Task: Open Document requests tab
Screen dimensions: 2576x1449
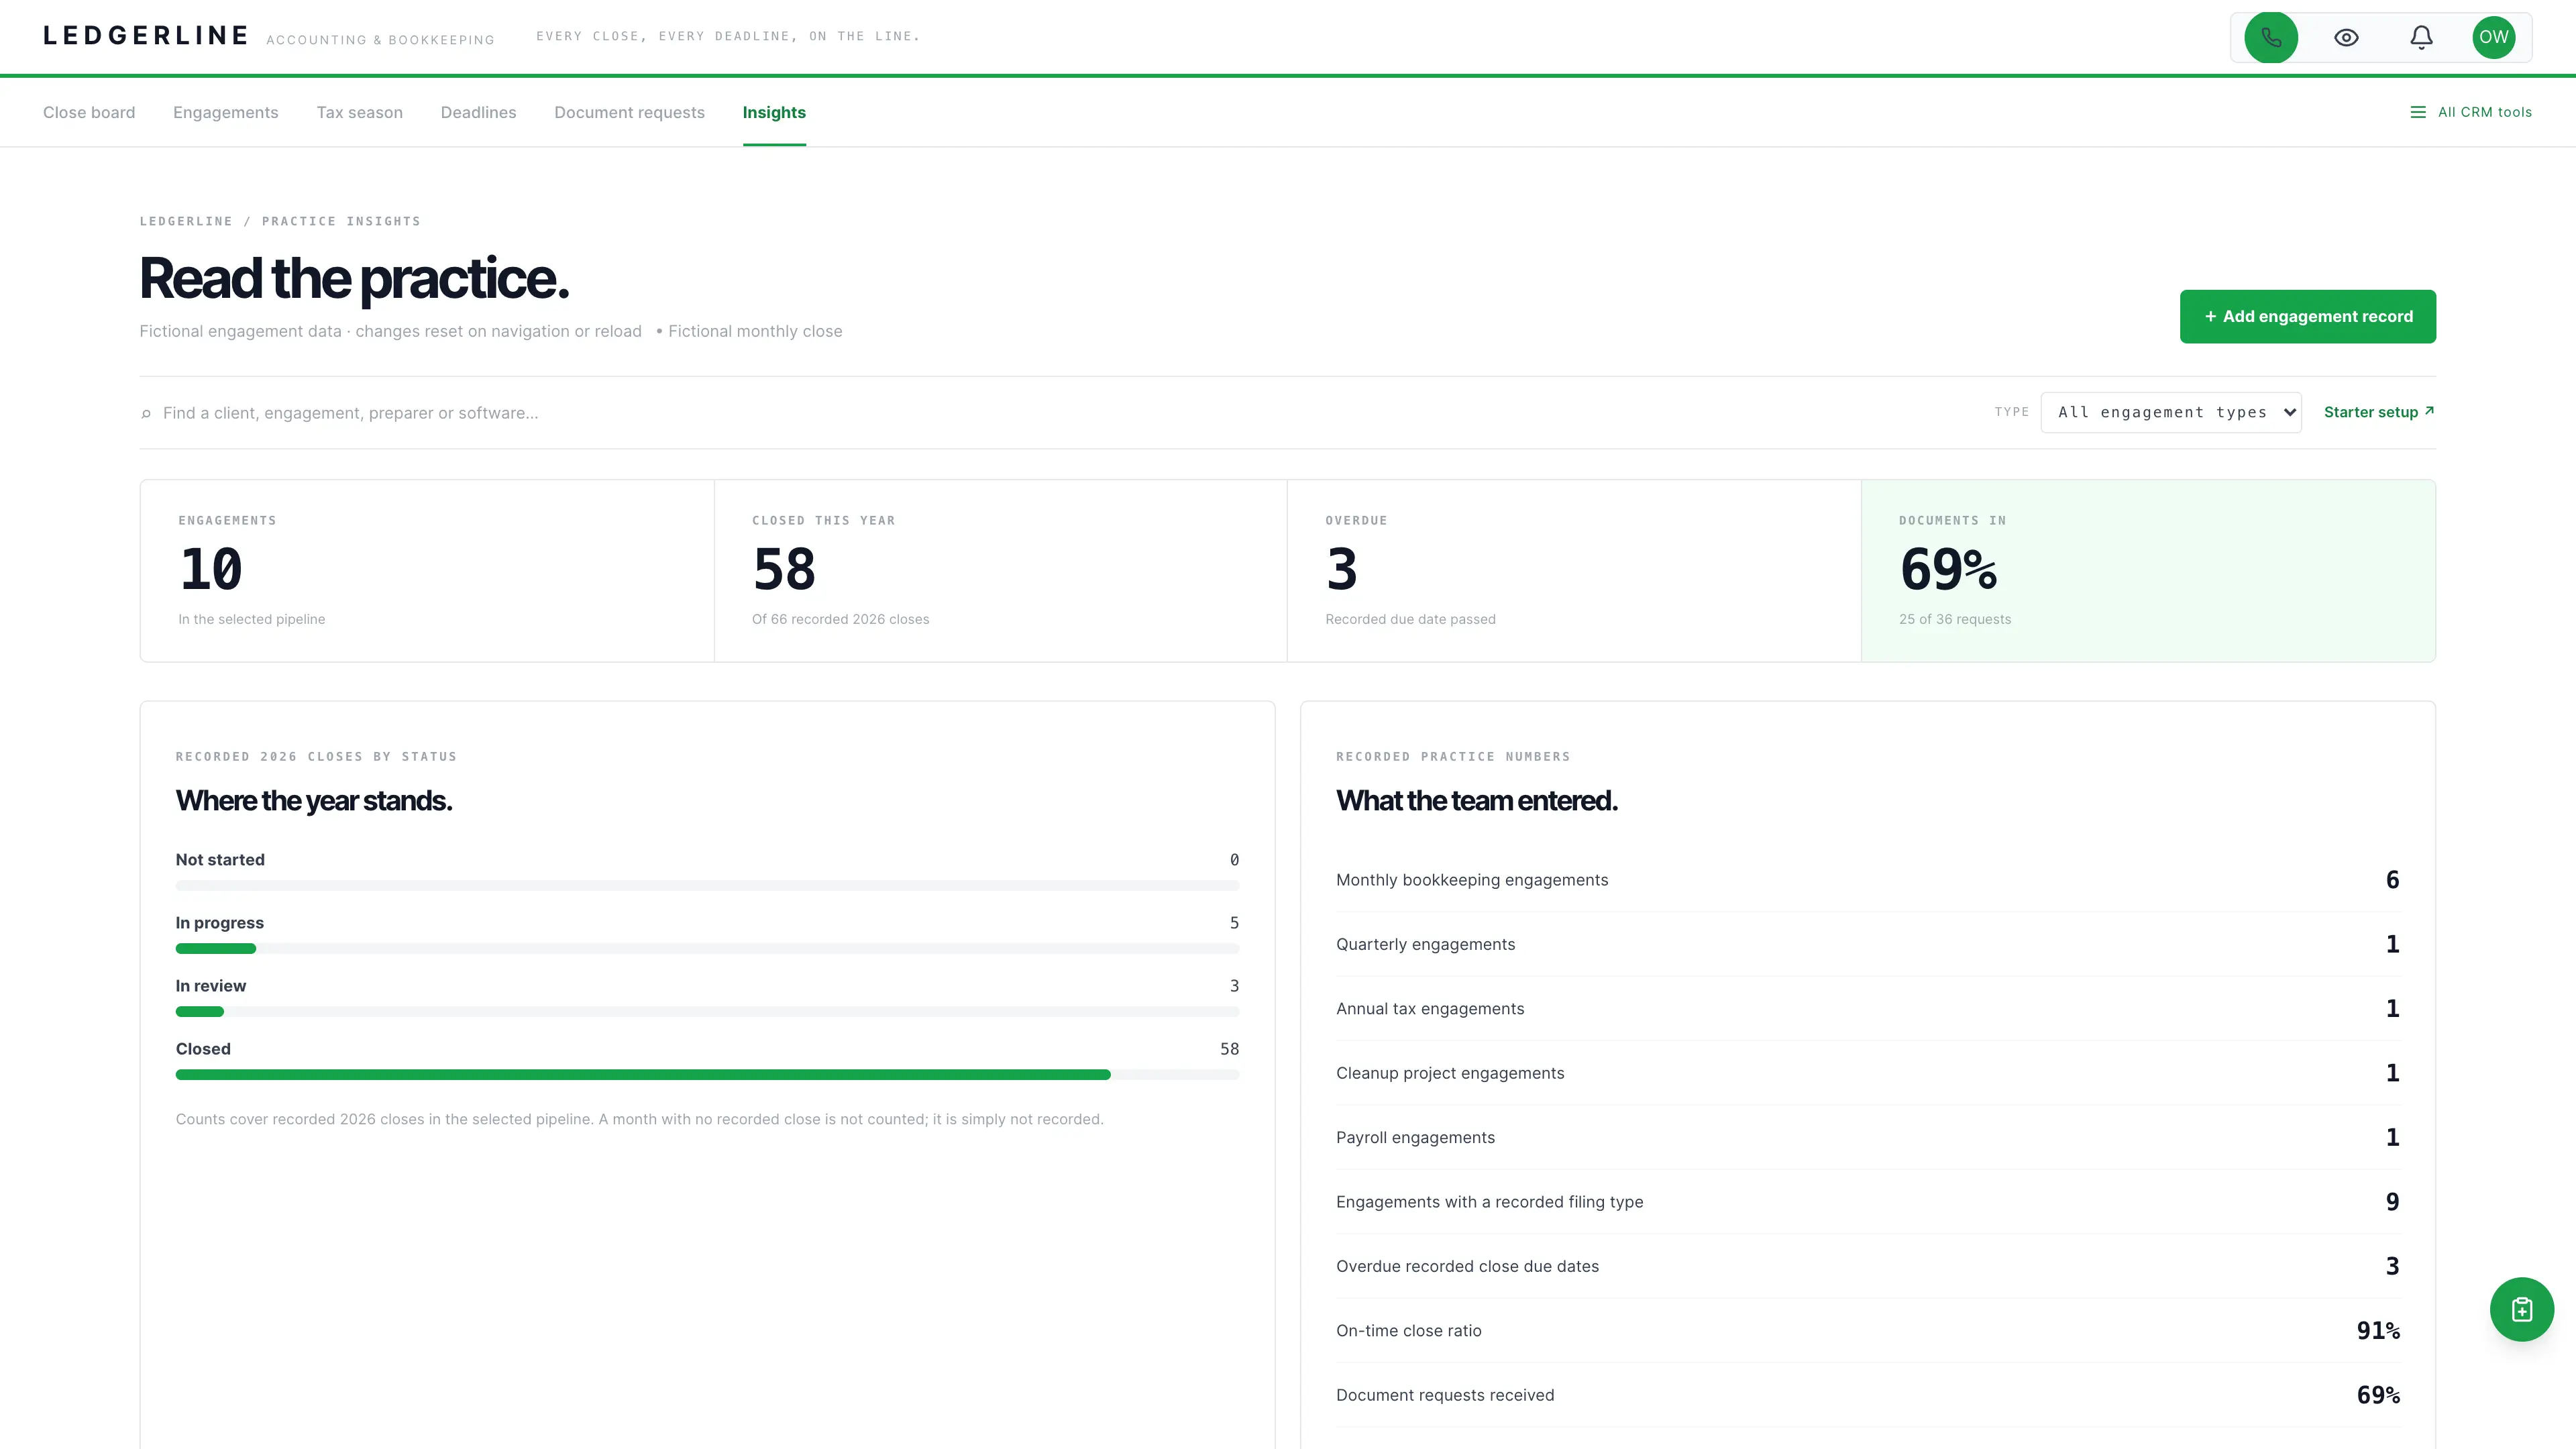Action: click(630, 112)
